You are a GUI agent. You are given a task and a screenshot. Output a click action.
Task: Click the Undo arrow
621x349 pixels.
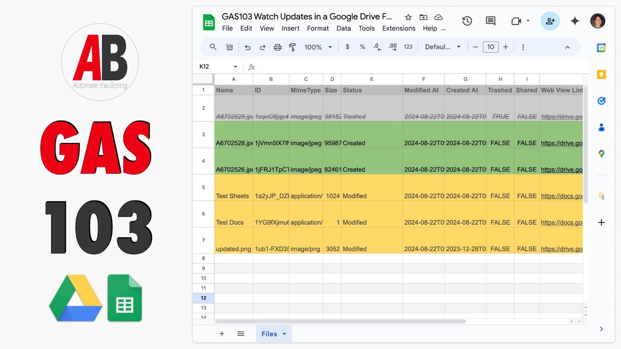click(x=248, y=47)
